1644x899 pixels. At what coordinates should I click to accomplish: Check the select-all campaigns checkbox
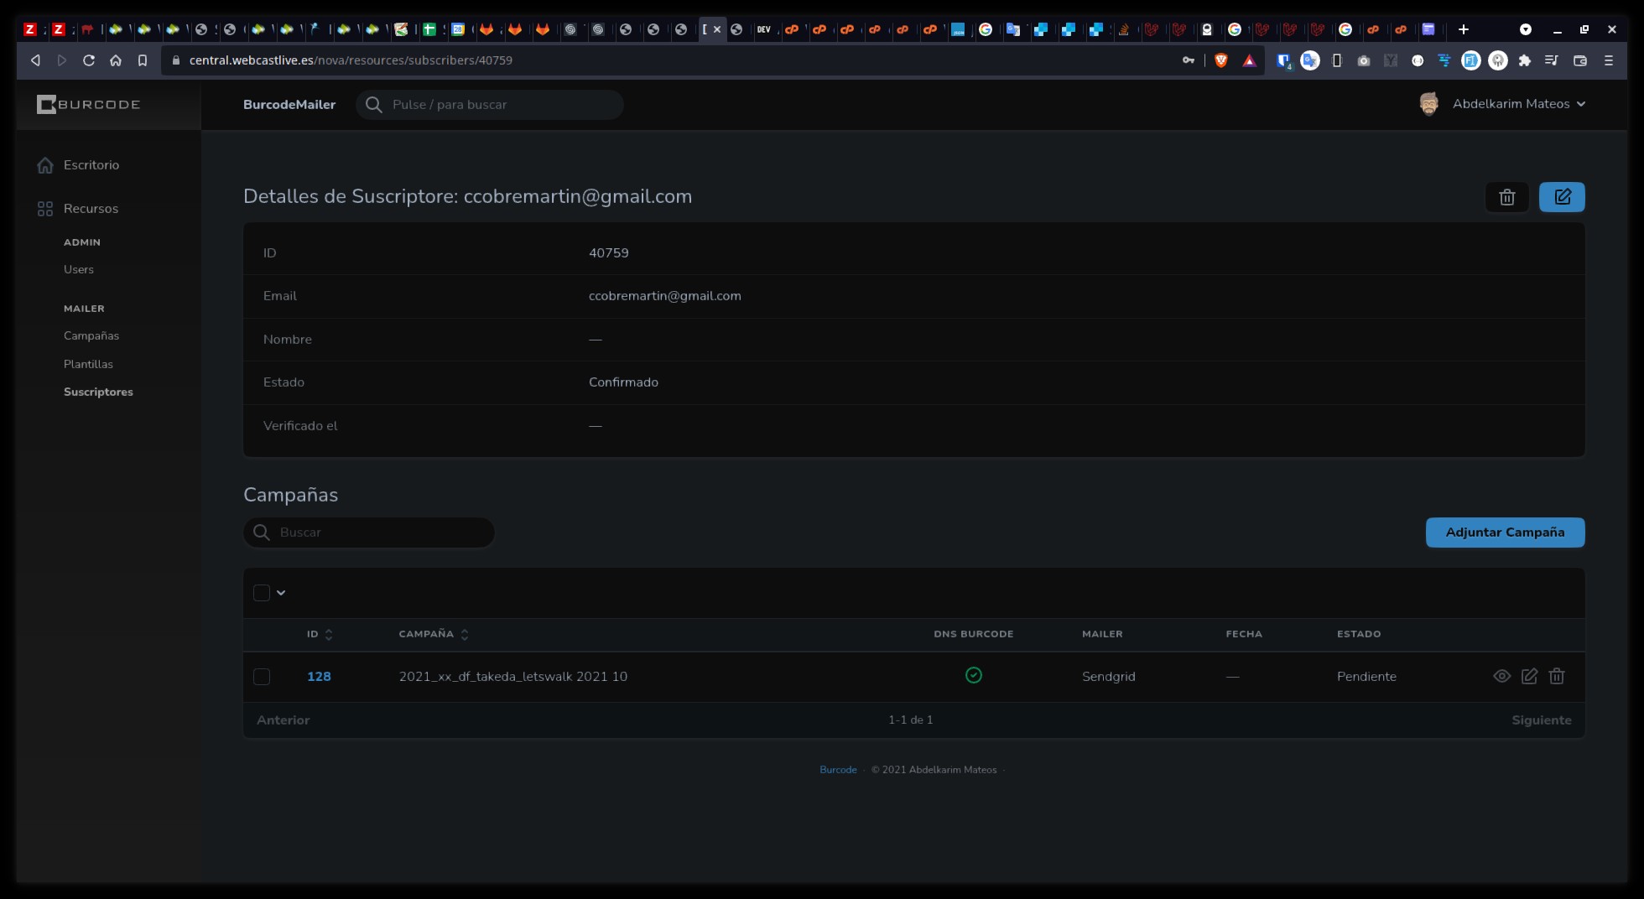(x=262, y=593)
